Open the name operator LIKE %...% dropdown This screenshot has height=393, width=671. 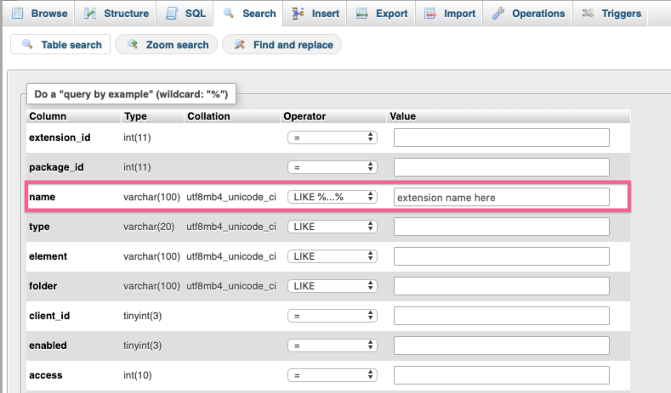point(332,197)
